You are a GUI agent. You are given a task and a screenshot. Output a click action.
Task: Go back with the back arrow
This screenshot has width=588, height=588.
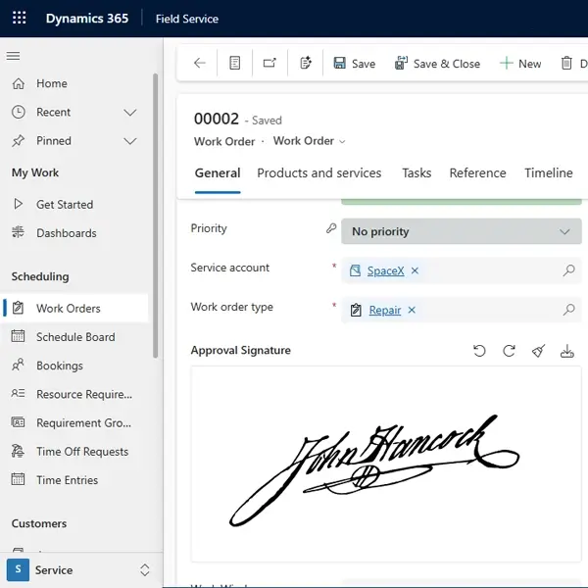coord(200,63)
